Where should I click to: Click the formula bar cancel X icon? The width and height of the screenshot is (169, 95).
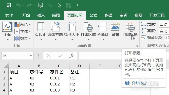[x=49, y=56]
